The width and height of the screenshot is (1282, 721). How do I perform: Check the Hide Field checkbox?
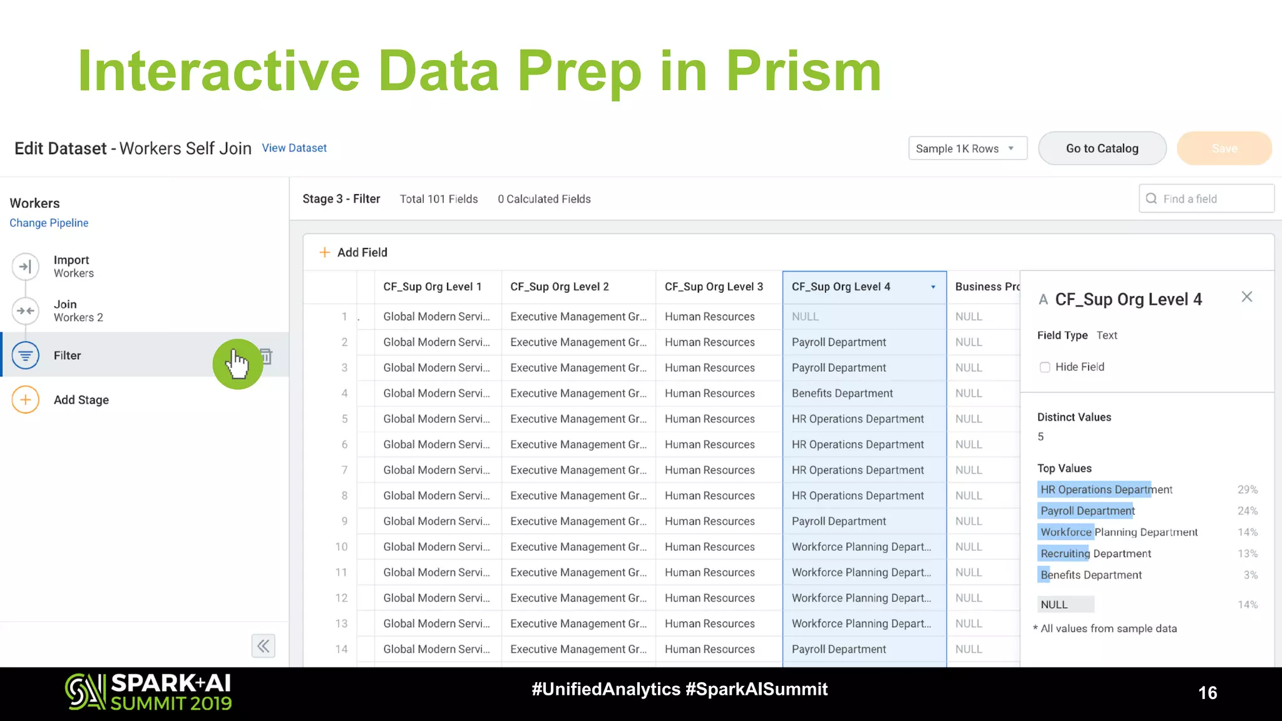1045,367
